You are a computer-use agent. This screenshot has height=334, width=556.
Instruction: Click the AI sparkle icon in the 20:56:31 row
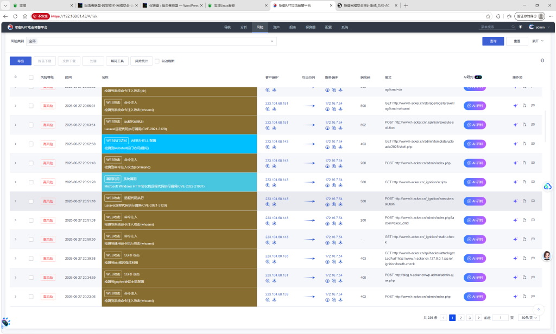515,106
